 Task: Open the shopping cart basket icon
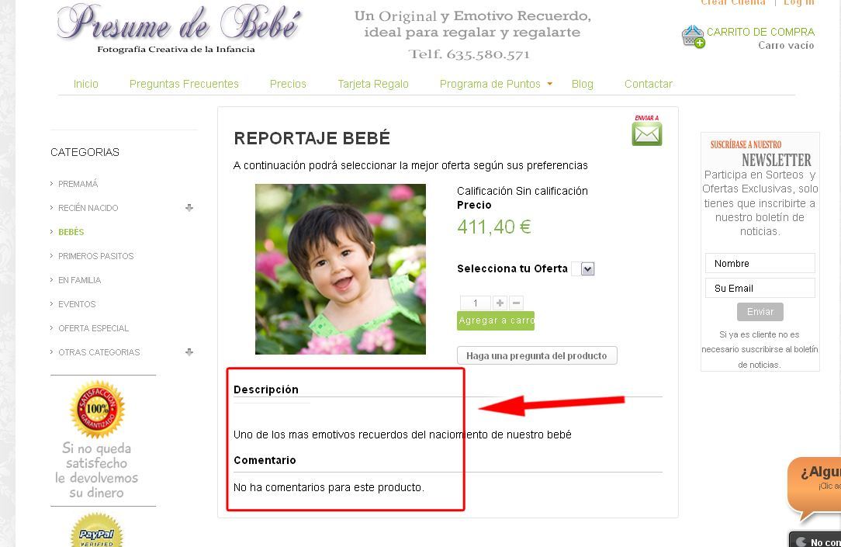[x=693, y=36]
